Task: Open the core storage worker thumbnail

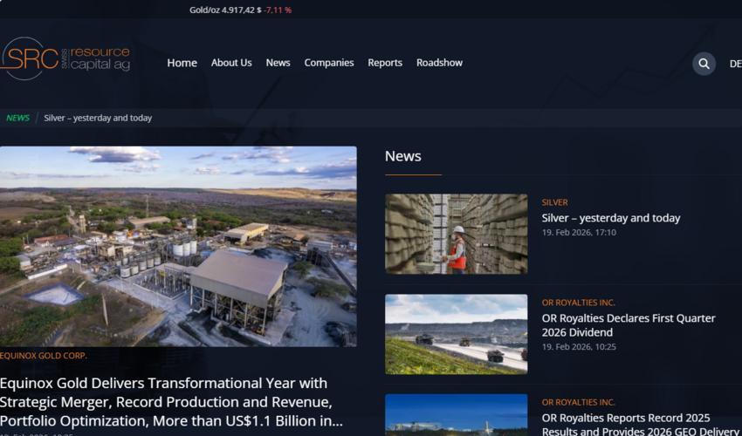Action: click(x=457, y=234)
